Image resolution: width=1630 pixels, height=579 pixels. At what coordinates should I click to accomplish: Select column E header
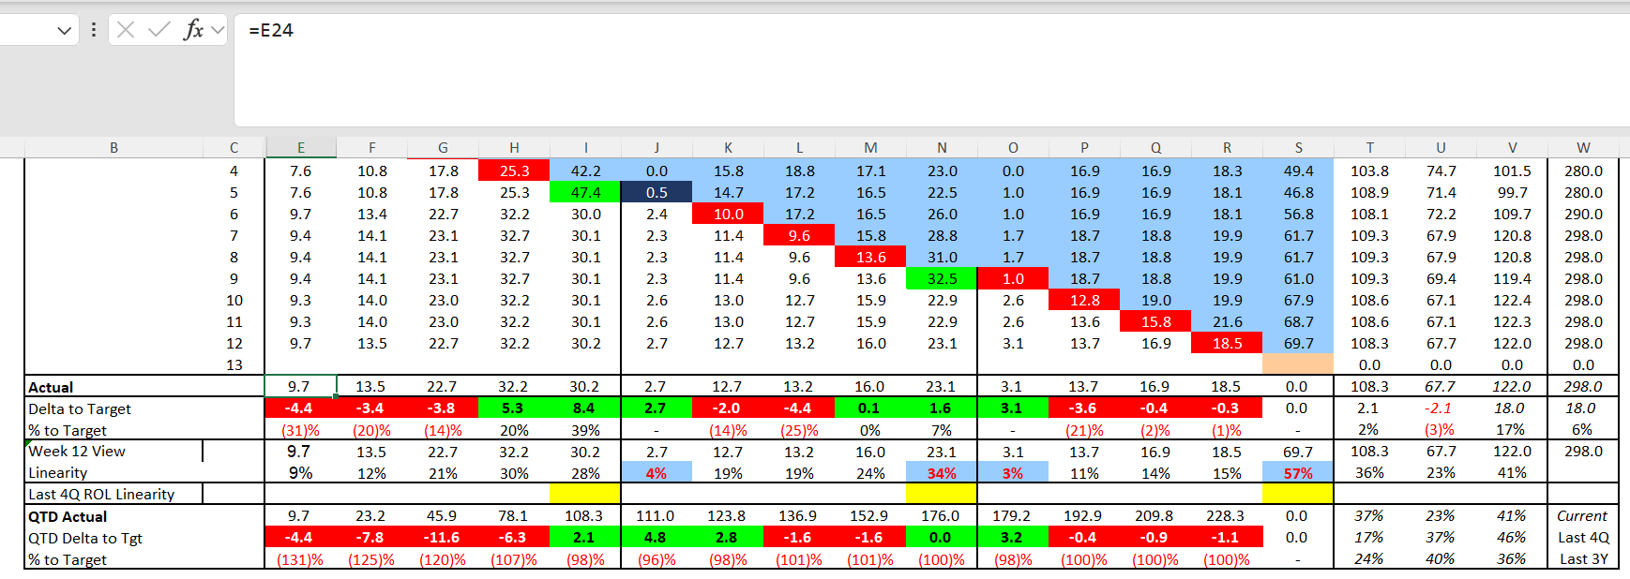click(x=301, y=148)
